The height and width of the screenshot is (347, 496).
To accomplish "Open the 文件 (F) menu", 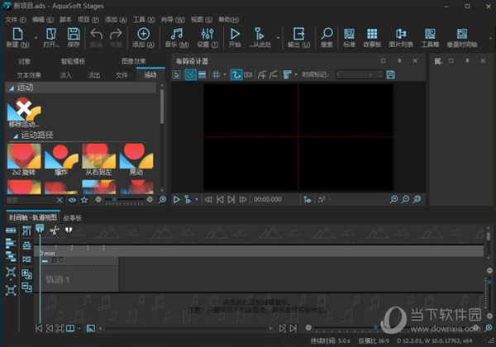I will coord(16,20).
